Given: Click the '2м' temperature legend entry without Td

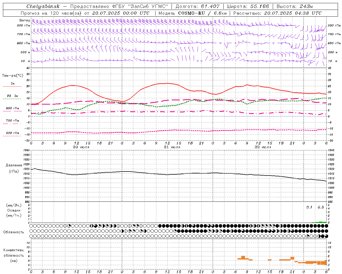Looking at the screenshot, I should [13, 83].
